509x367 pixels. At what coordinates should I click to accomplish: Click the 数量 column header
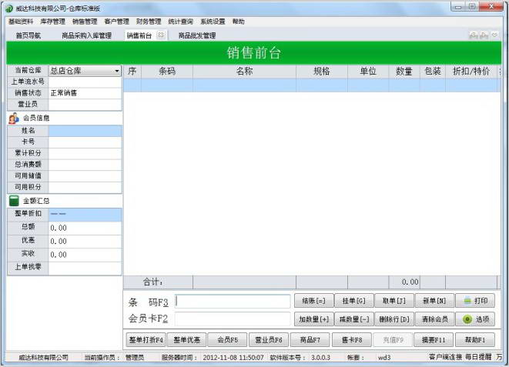tap(404, 72)
